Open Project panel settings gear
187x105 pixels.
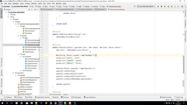(x=35, y=10)
